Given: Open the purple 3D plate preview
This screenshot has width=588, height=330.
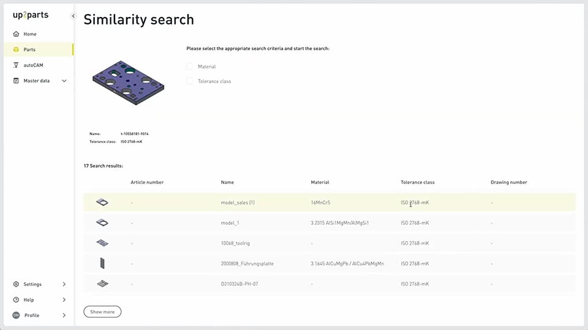Looking at the screenshot, I should pyautogui.click(x=128, y=82).
